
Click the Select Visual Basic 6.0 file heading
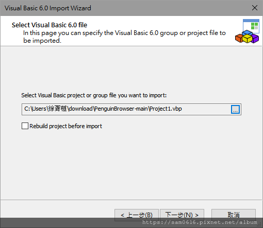50,25
